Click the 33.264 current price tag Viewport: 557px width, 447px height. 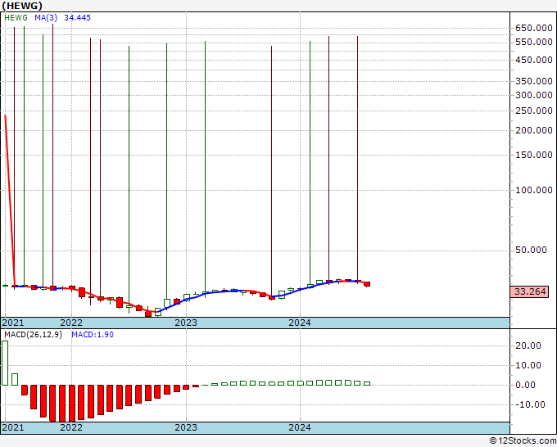pos(530,291)
